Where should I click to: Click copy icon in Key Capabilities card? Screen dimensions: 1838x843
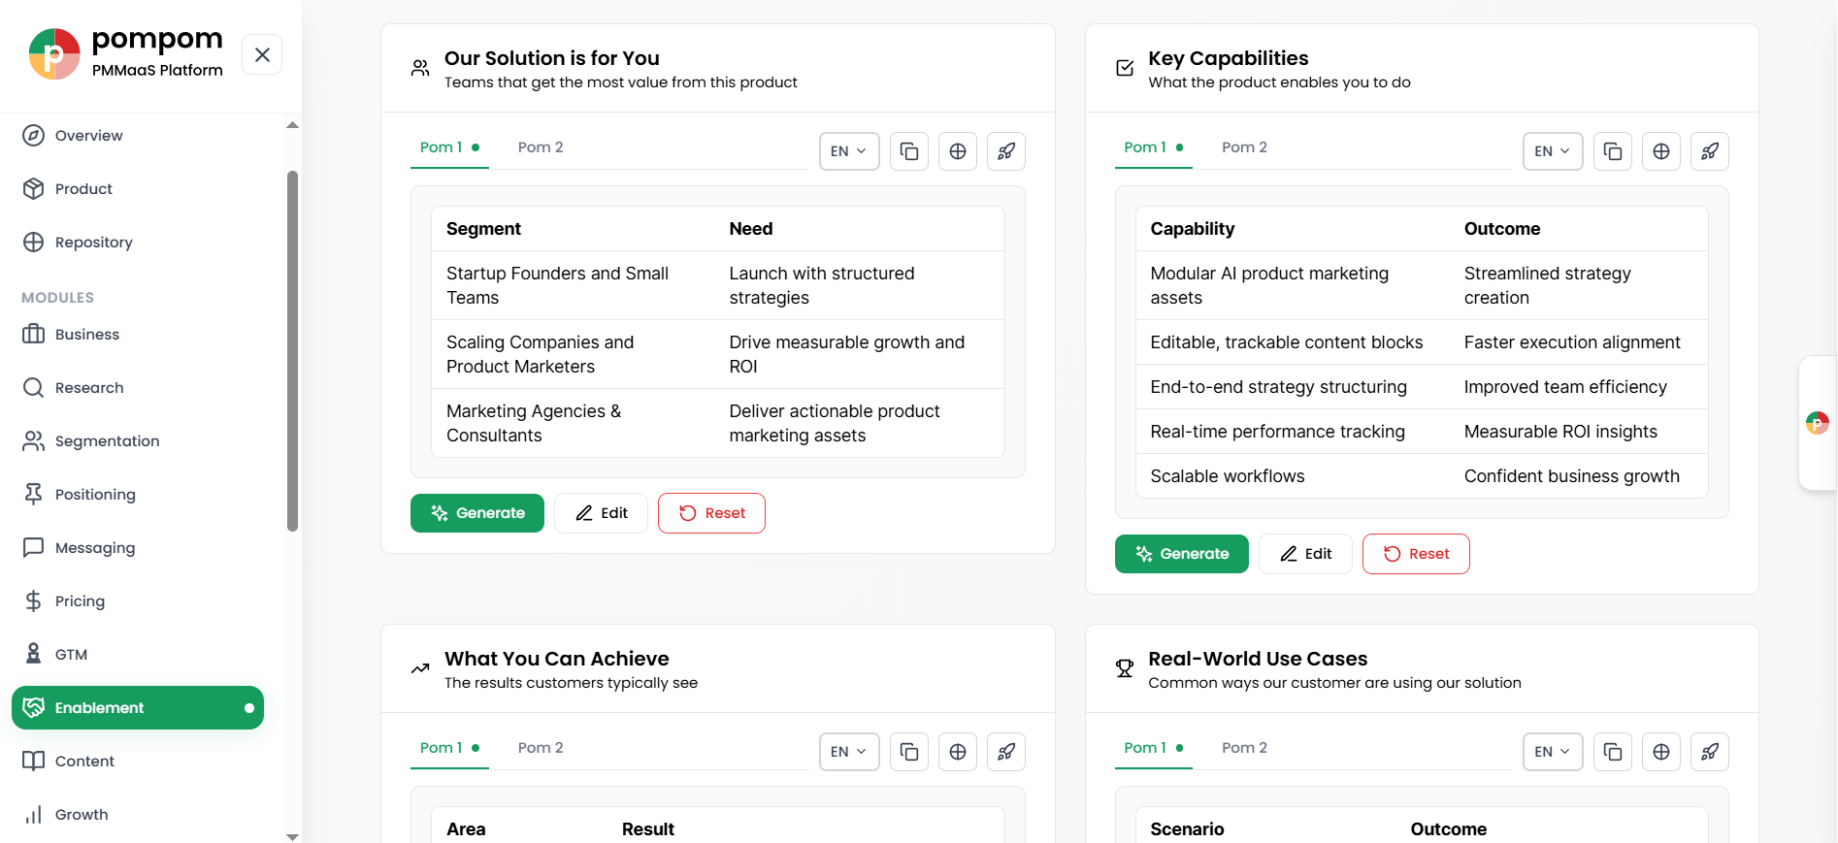coord(1613,151)
